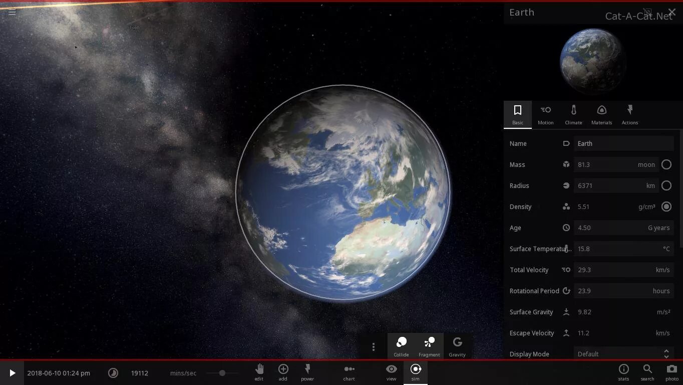Click the surface gravity down-arrow icon

(x=566, y=312)
